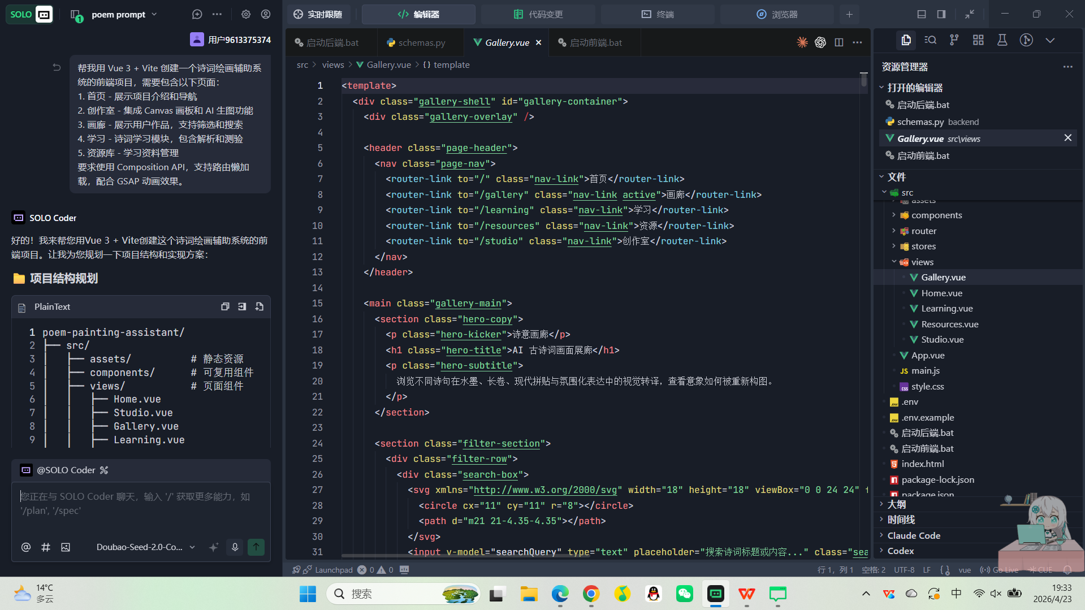Open Studio.vue in file tree
Screen dimensions: 1085x610
click(942, 340)
